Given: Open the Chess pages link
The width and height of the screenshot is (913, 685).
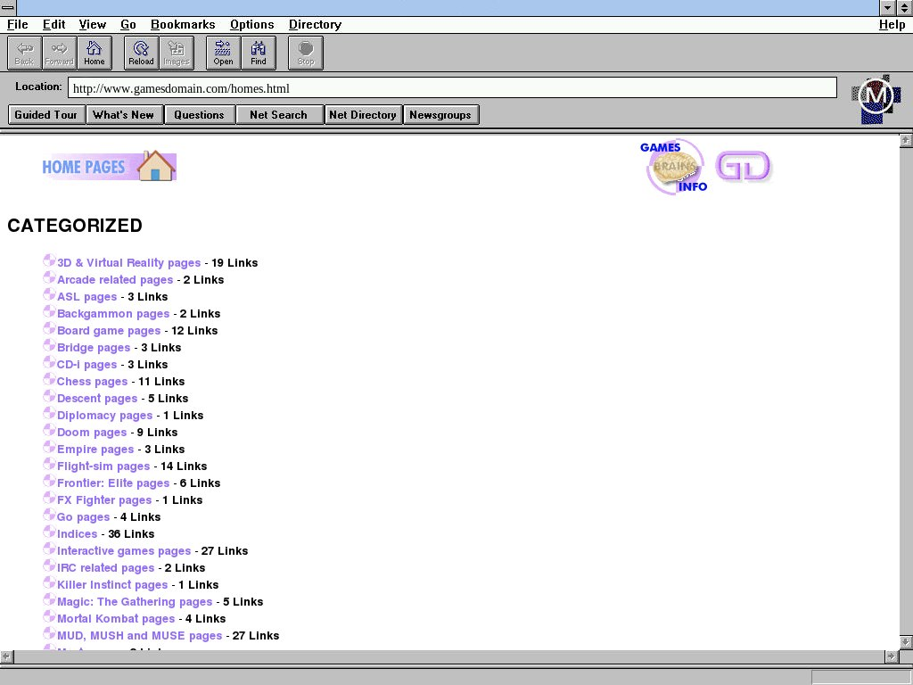Looking at the screenshot, I should tap(92, 382).
